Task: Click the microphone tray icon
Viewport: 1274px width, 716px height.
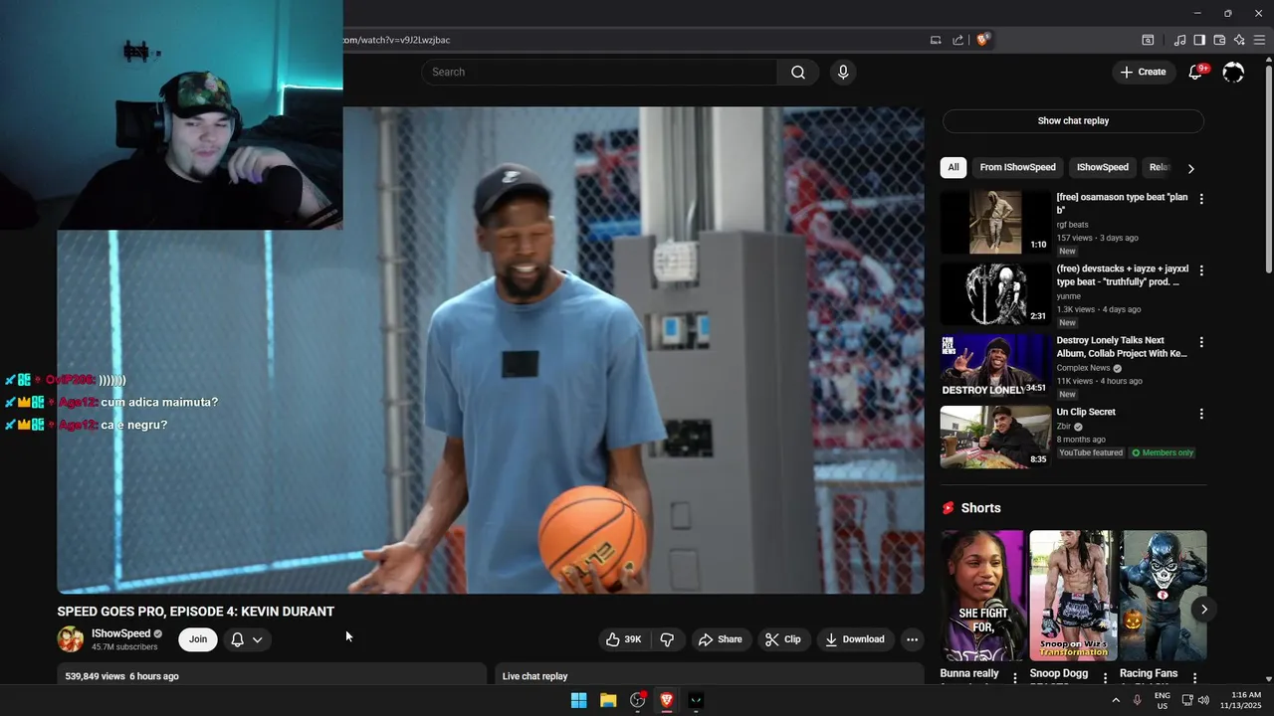Action: [x=1137, y=700]
